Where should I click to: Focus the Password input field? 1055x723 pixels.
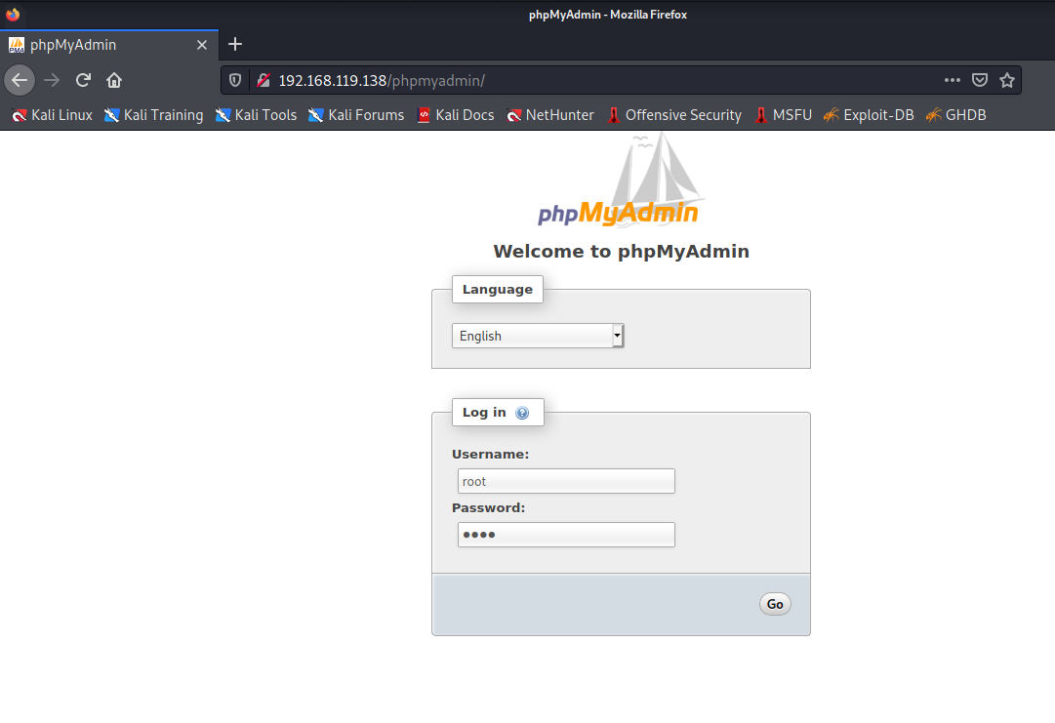tap(566, 535)
